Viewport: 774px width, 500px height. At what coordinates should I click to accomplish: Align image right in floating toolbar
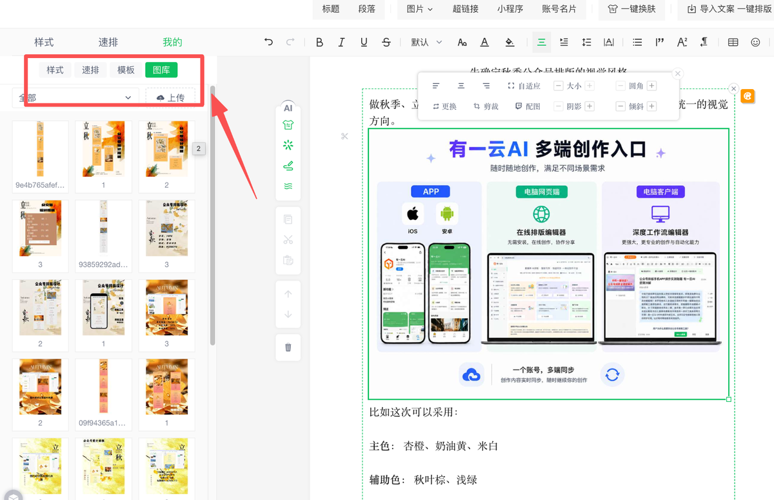click(486, 86)
